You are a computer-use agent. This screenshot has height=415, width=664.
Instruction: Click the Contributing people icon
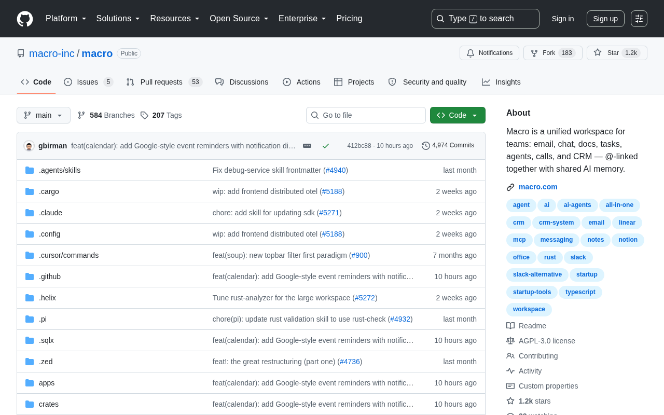[510, 356]
